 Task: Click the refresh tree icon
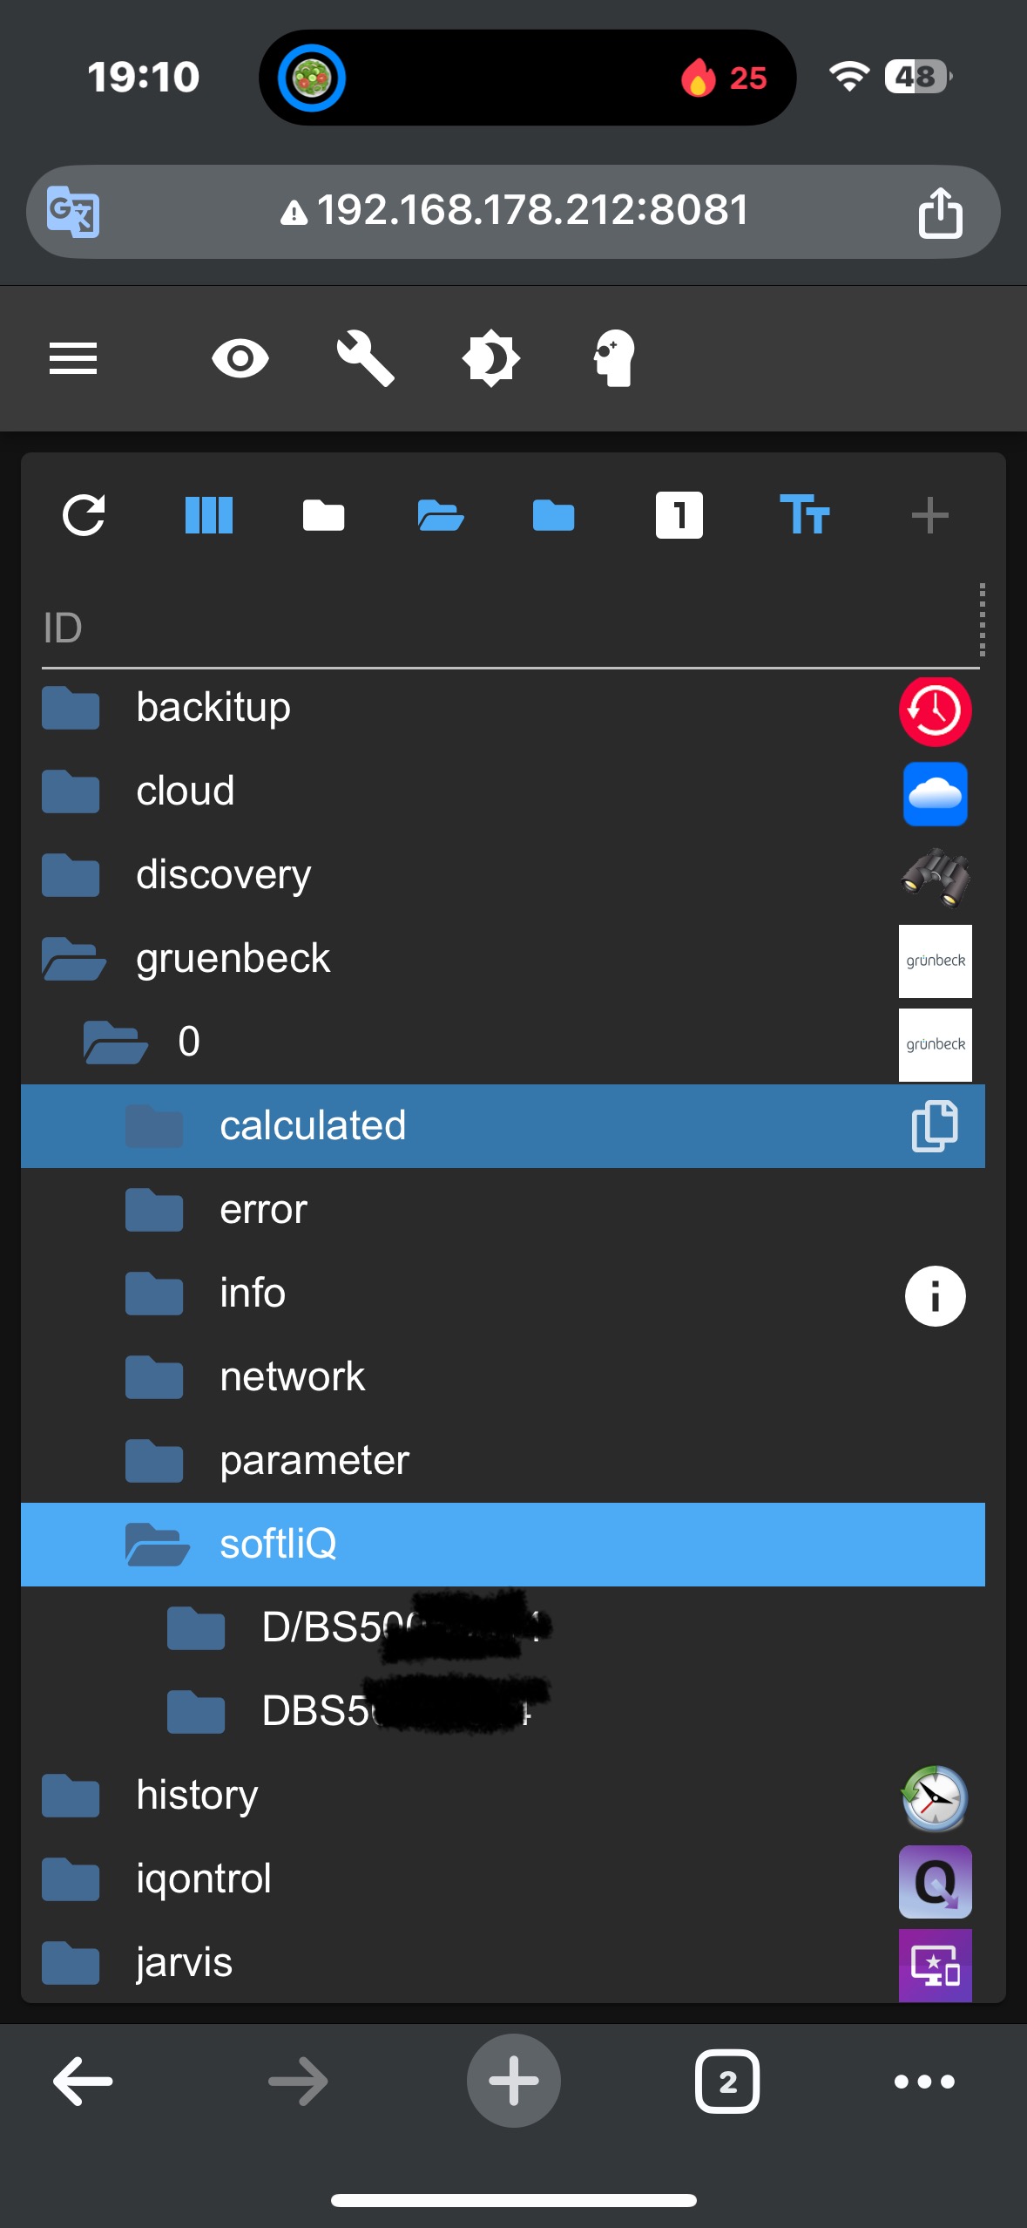point(84,515)
